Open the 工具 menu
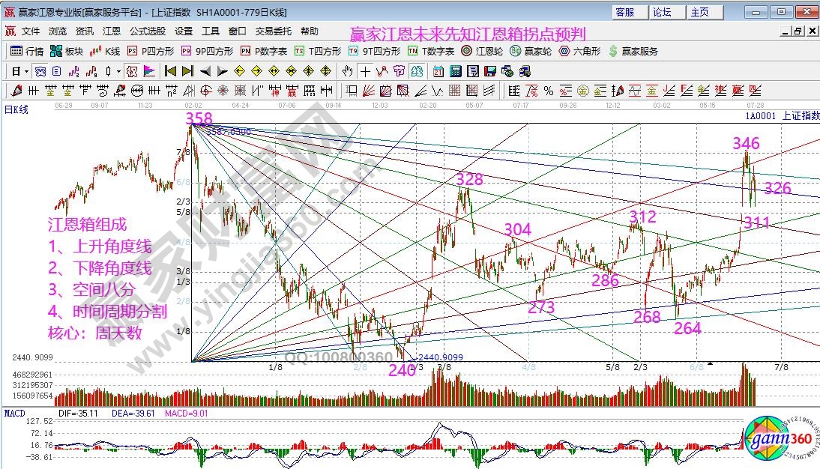The width and height of the screenshot is (820, 469). pyautogui.click(x=210, y=31)
